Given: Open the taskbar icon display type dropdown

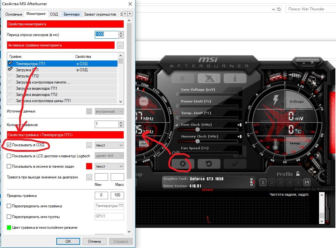Looking at the screenshot, I should click(109, 166).
